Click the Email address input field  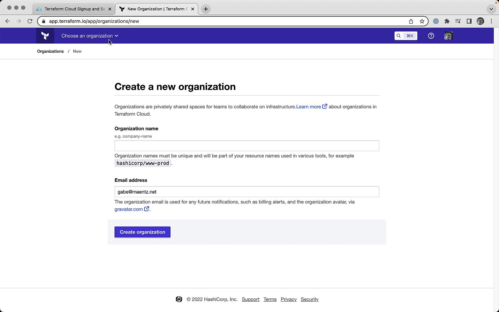pos(247,192)
